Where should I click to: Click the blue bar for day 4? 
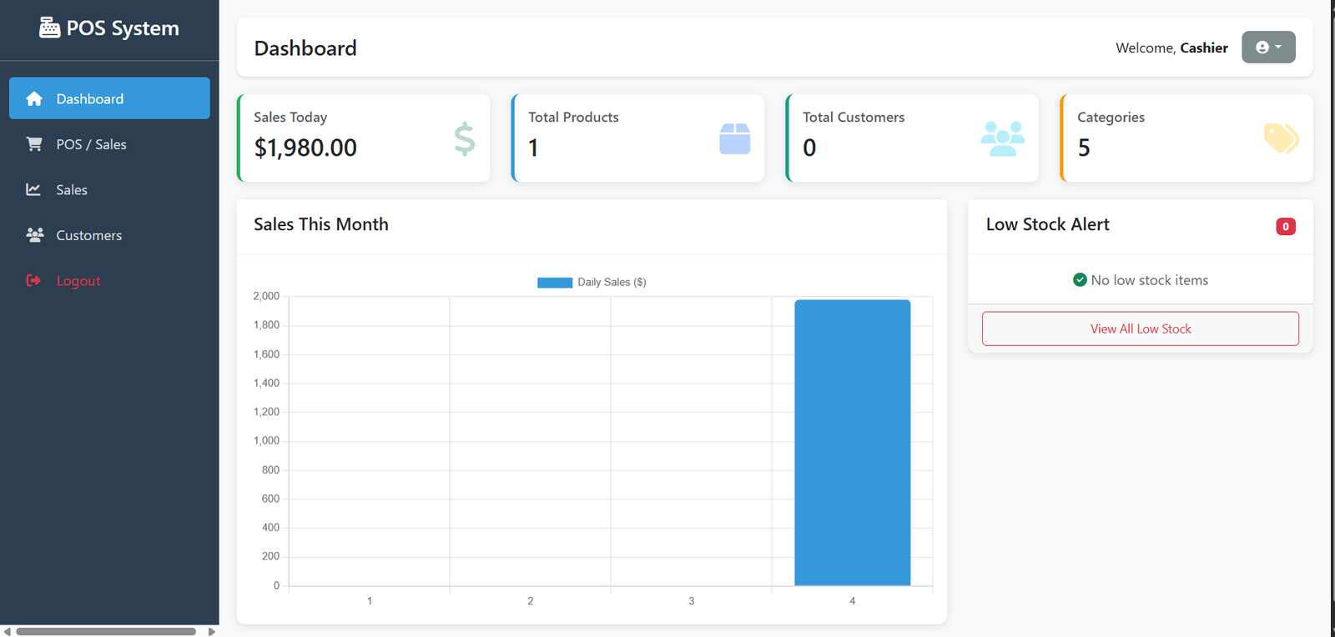pyautogui.click(x=852, y=442)
